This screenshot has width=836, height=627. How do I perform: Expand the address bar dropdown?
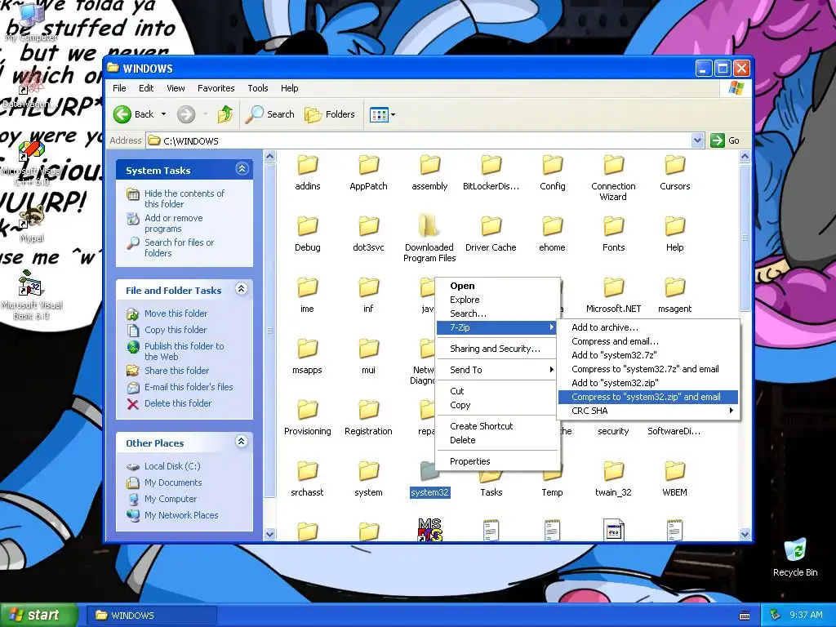click(697, 140)
